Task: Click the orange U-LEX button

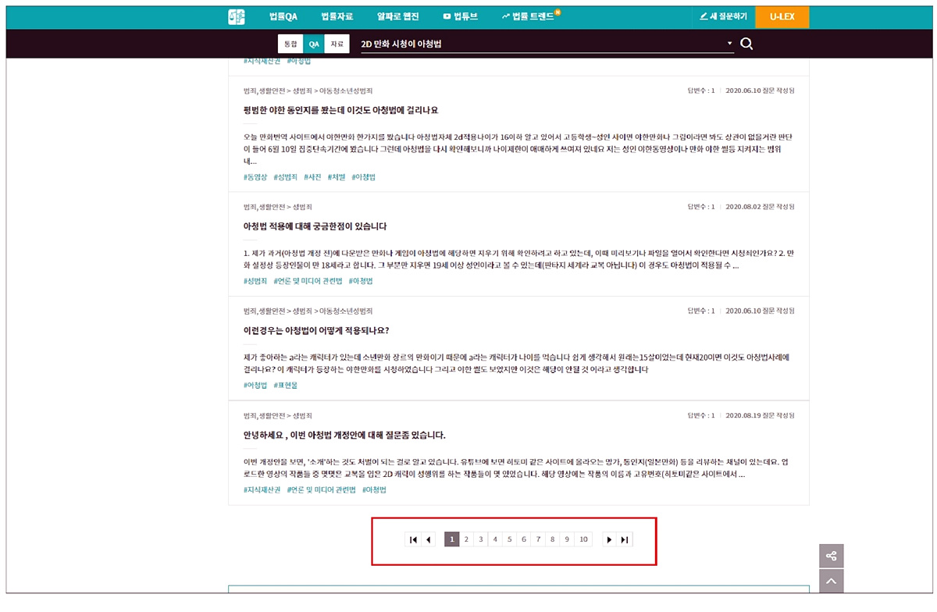Action: (x=782, y=16)
